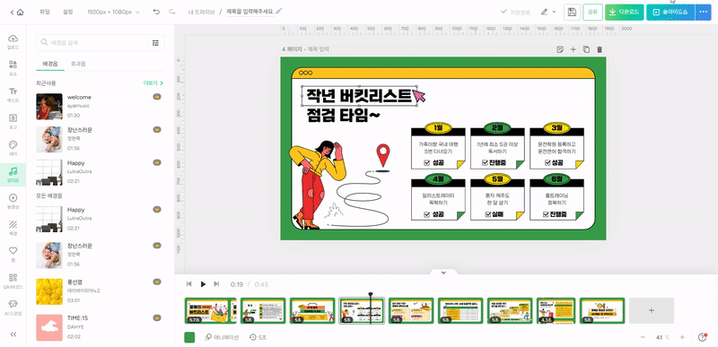Click the undo arrow icon
This screenshot has height=347, width=718.
(156, 13)
